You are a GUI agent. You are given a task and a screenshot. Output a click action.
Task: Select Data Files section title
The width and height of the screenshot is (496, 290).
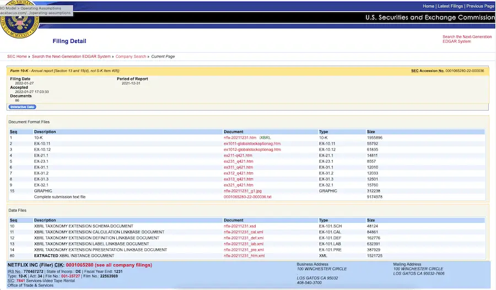18,210
